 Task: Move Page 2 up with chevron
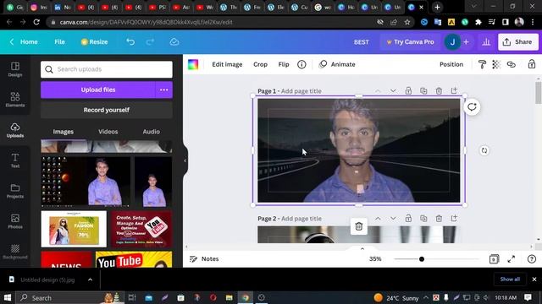pyautogui.click(x=378, y=219)
